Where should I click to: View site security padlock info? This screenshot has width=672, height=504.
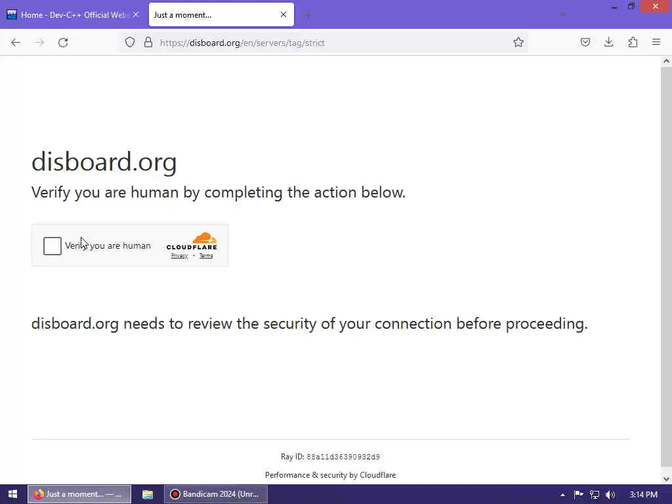coord(148,42)
